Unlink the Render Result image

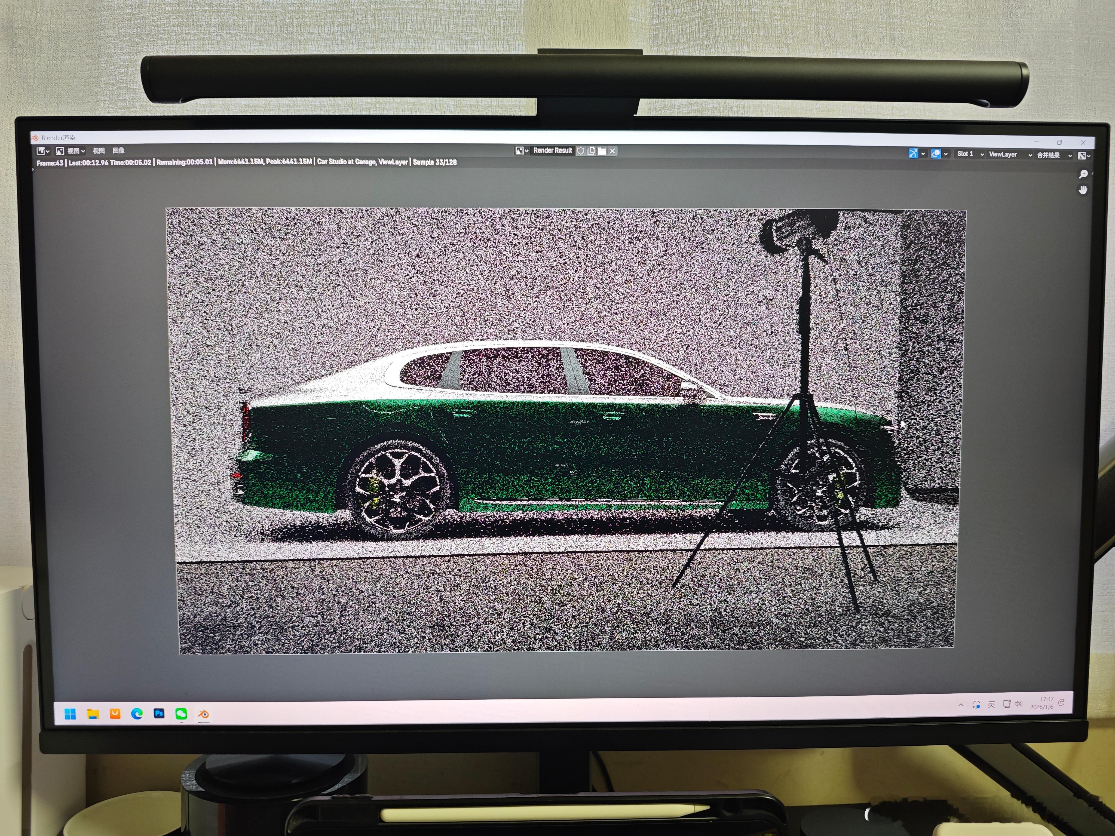612,151
